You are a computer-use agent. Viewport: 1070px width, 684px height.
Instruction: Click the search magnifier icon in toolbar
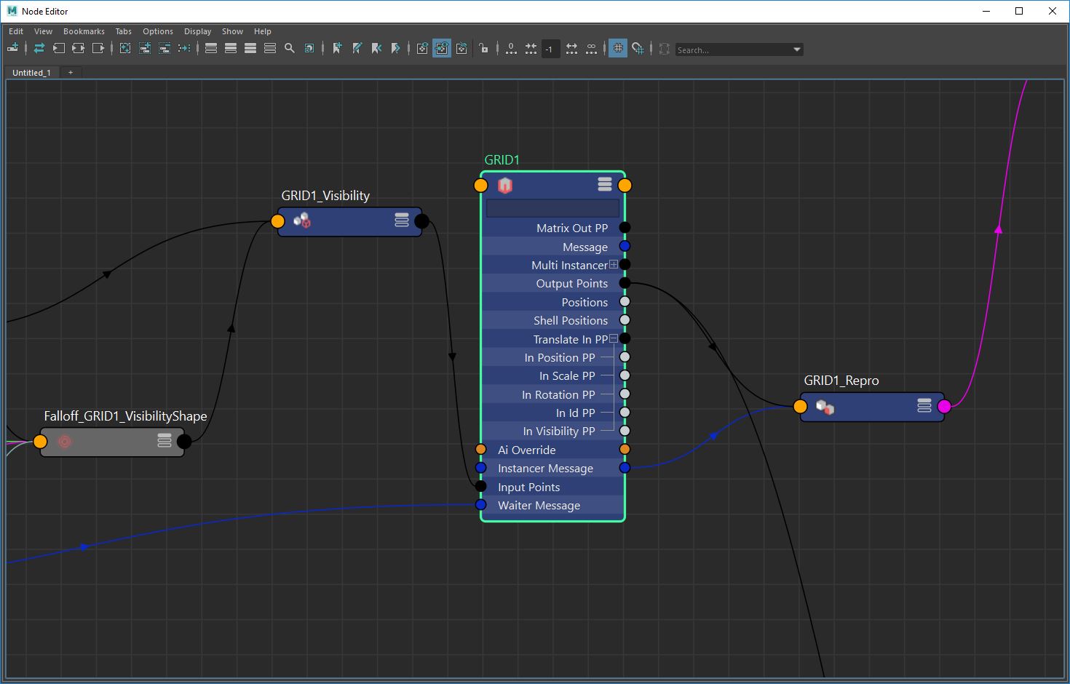[290, 49]
